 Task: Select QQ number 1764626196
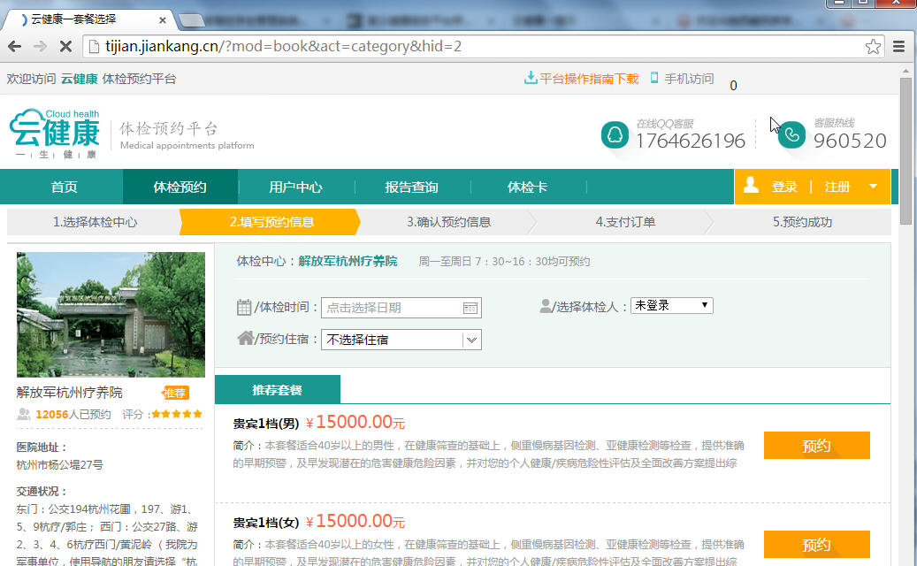click(x=691, y=141)
